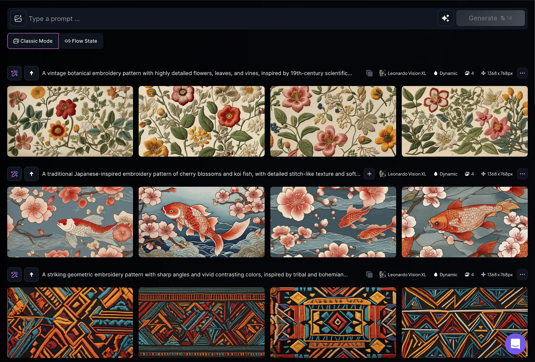535x362 pixels.
Task: Open first botanical embroidery image
Action: click(x=70, y=121)
